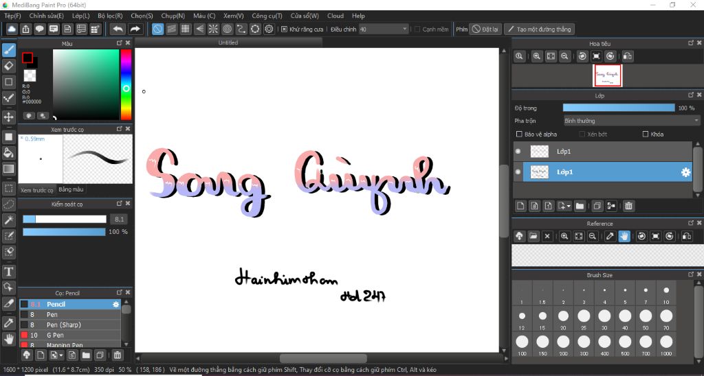
Task: Open folder icon in Reference panel
Action: click(533, 236)
